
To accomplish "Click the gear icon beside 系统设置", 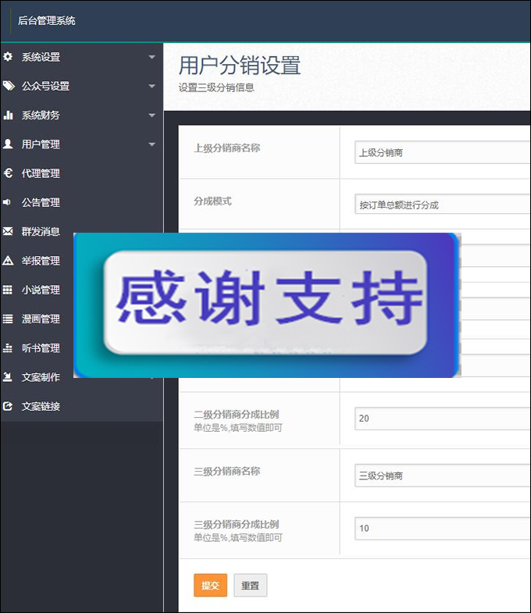I will pyautogui.click(x=8, y=57).
